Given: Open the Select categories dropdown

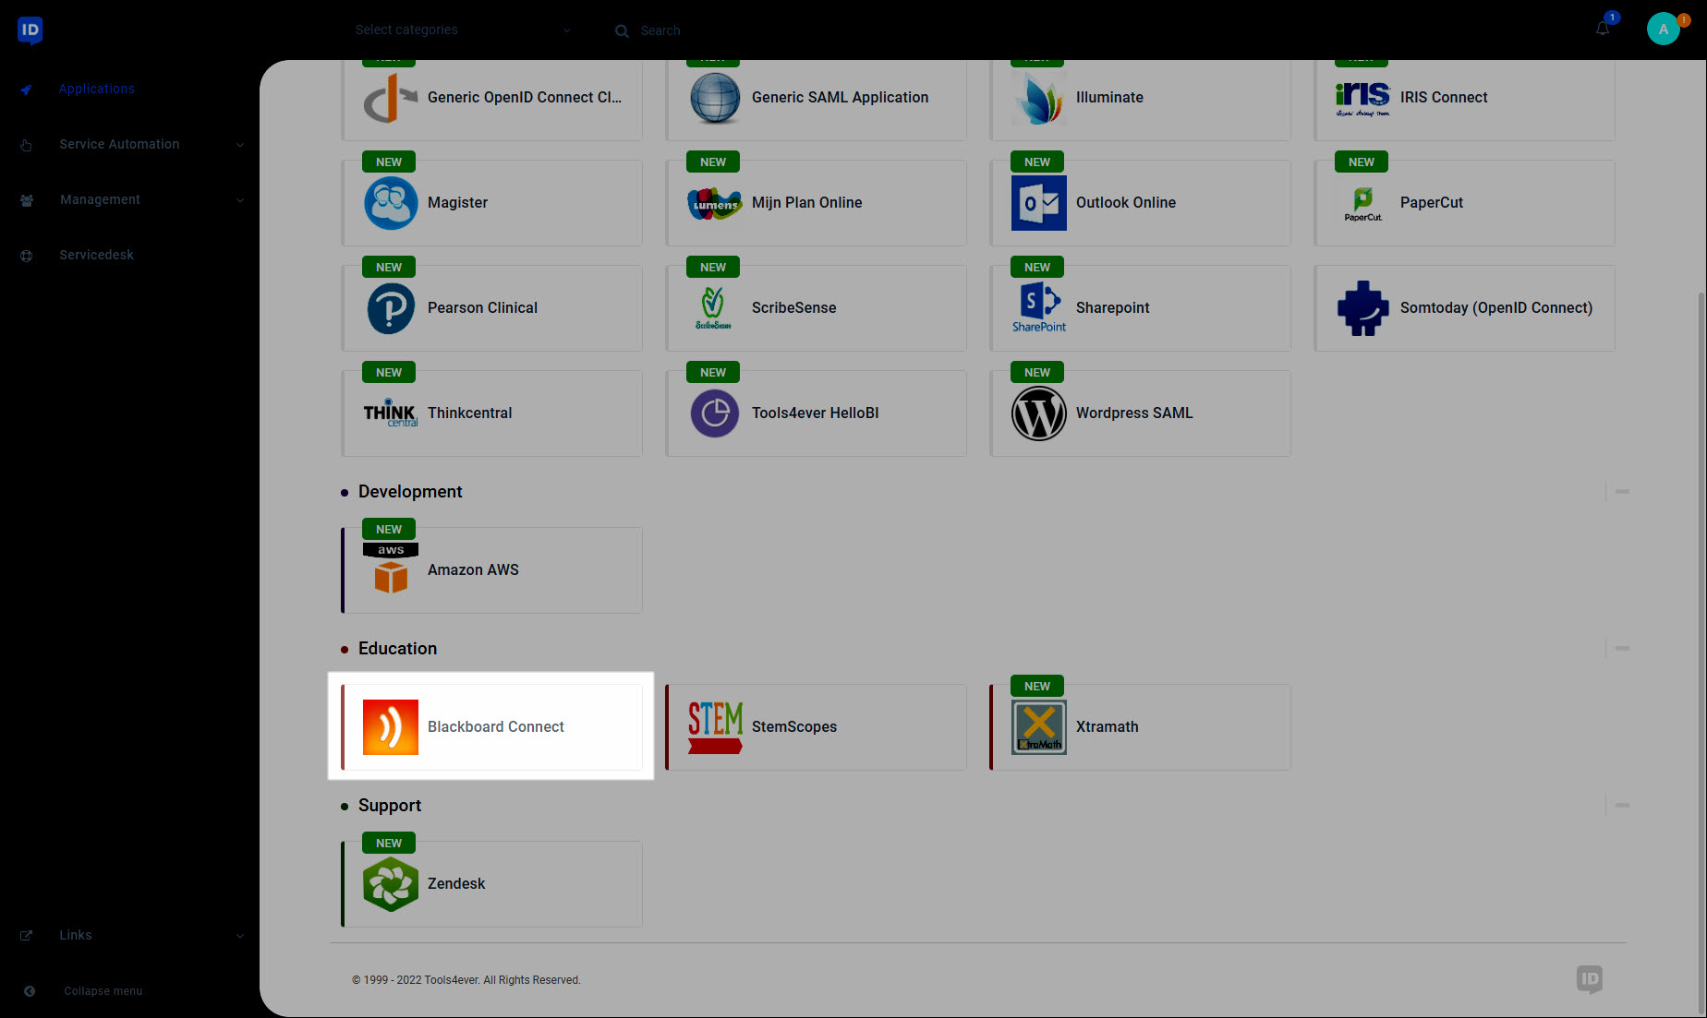Looking at the screenshot, I should click(x=463, y=30).
